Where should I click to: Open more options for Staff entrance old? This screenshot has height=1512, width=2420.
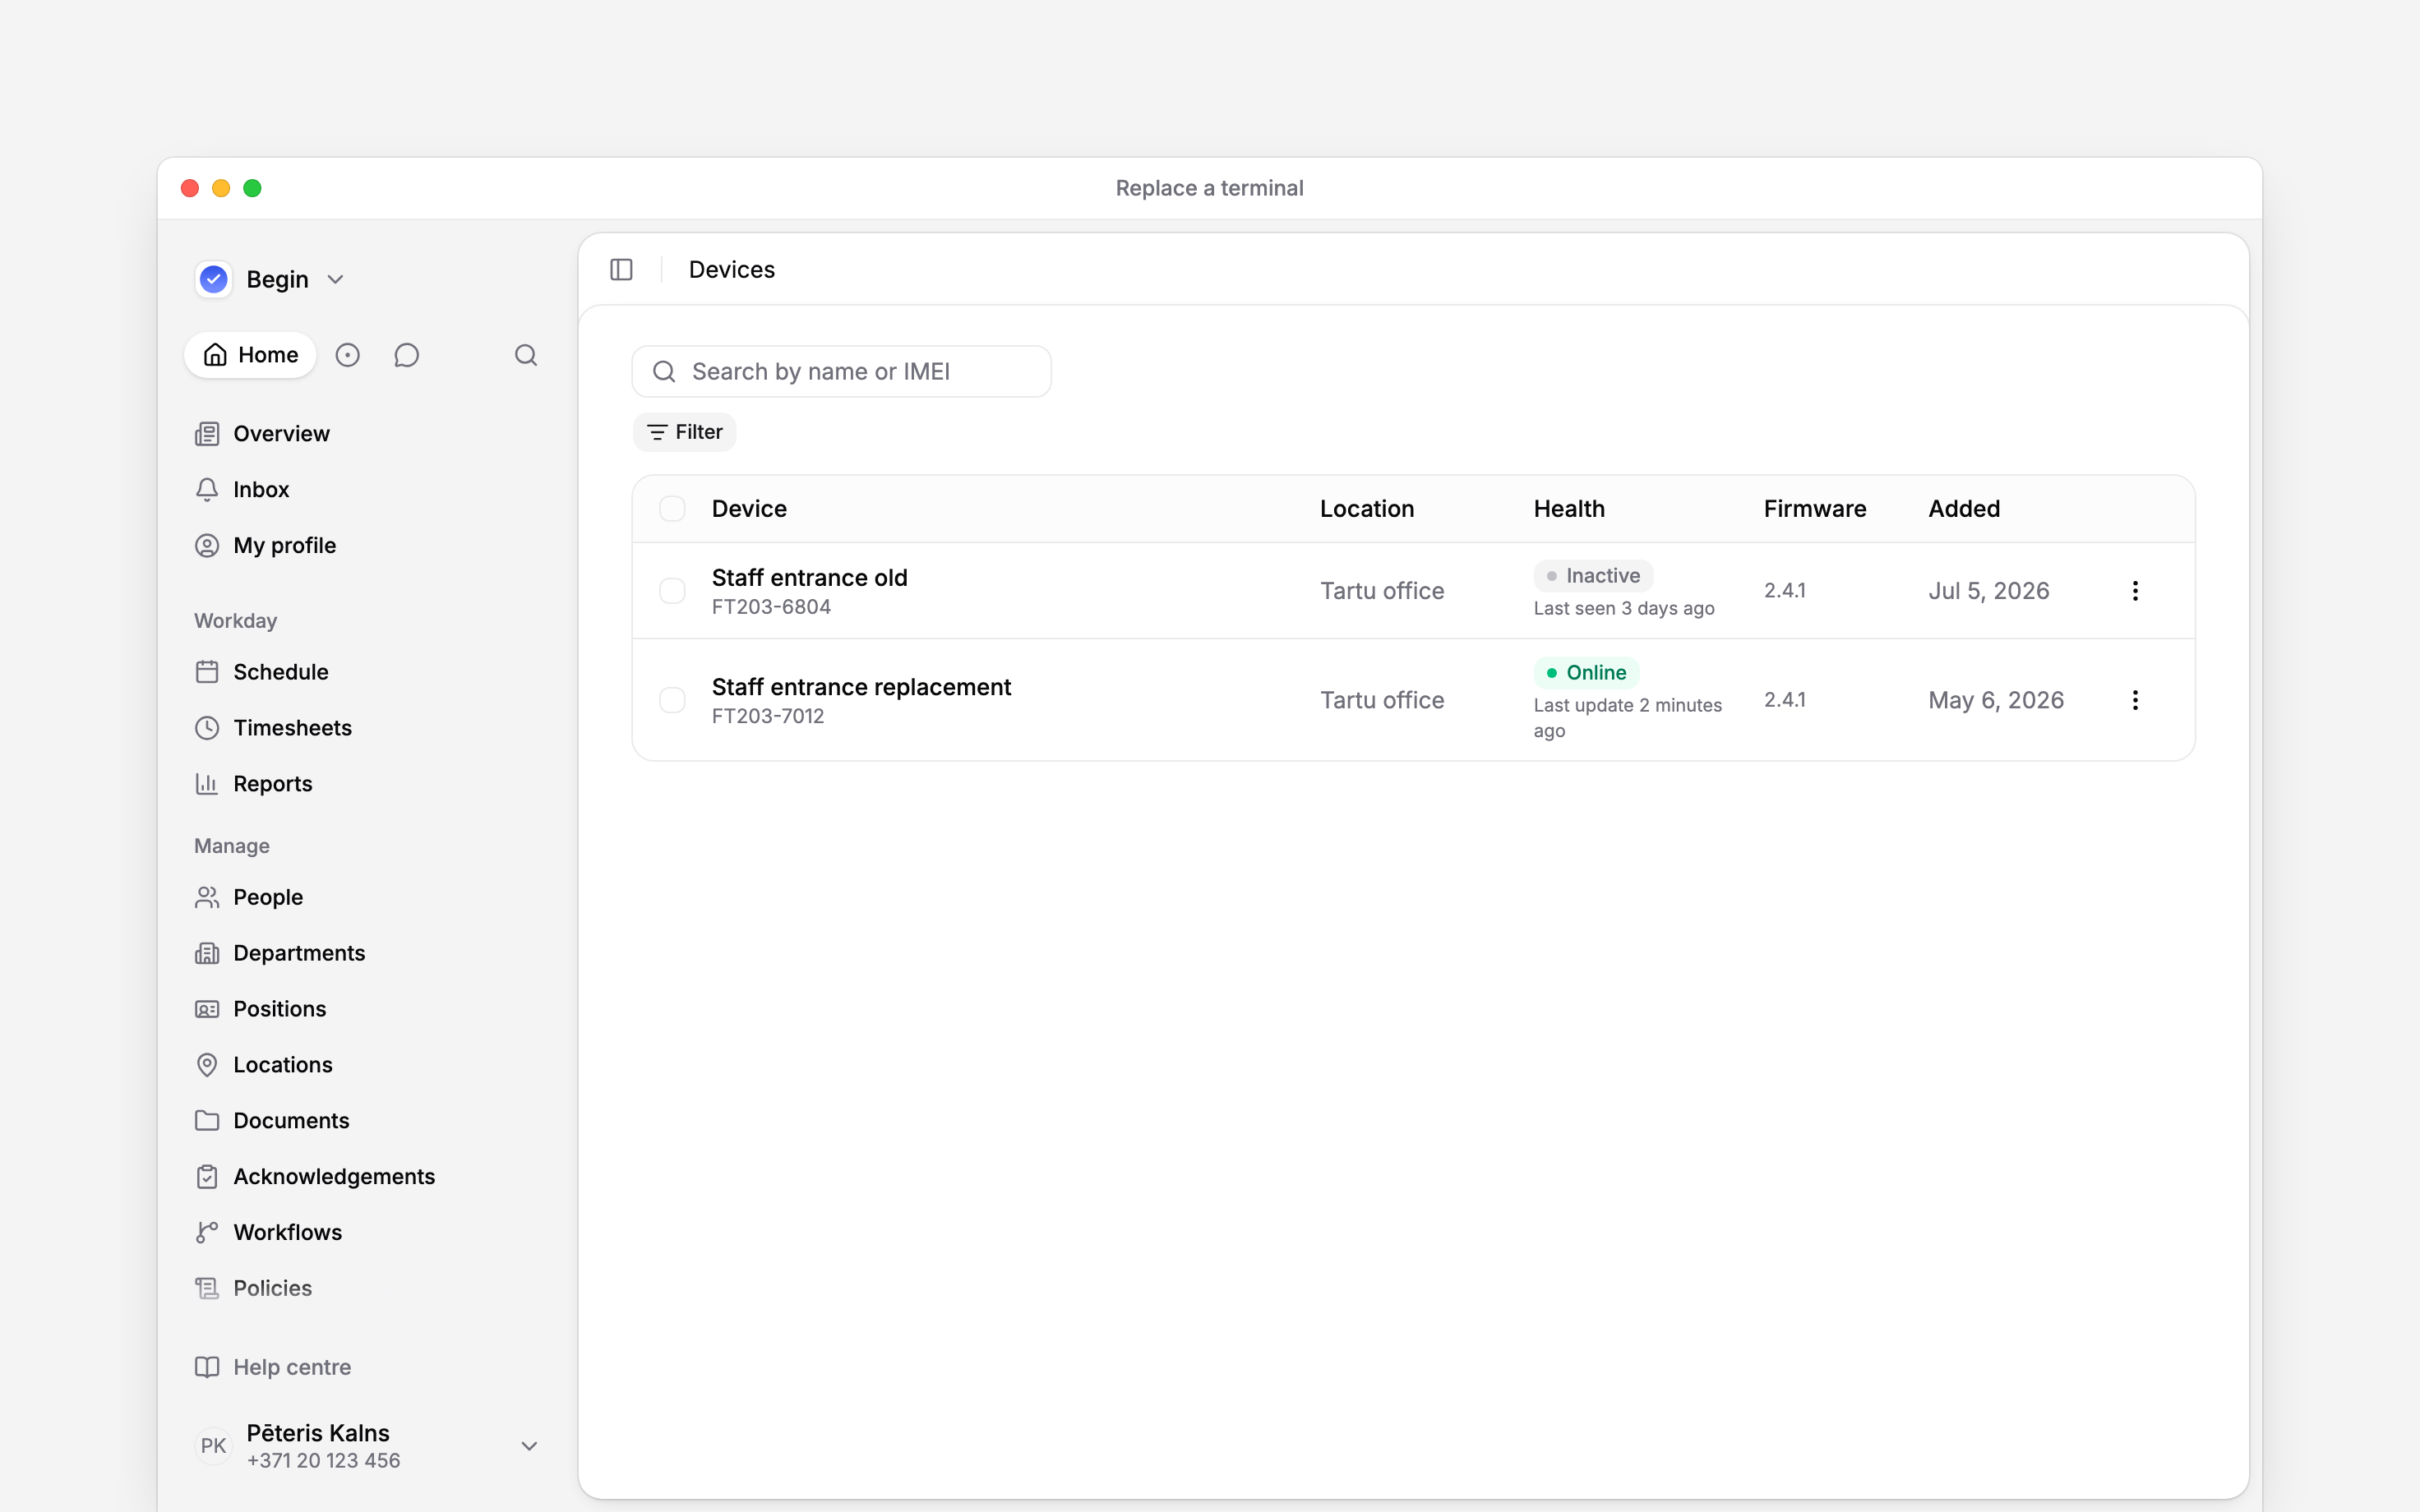[x=2135, y=591]
